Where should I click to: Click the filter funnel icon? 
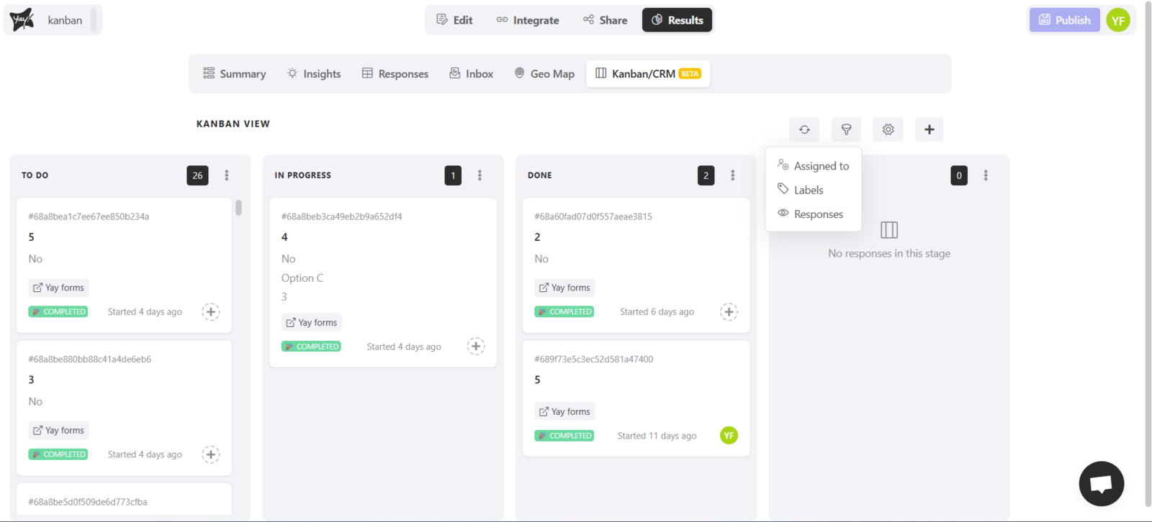coord(846,129)
